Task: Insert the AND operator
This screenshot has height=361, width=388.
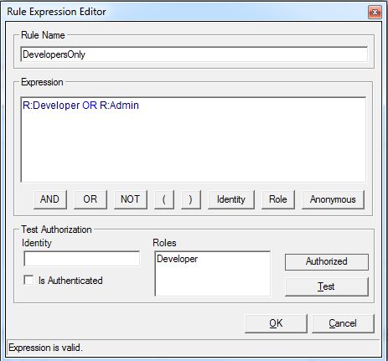Action: [x=50, y=199]
